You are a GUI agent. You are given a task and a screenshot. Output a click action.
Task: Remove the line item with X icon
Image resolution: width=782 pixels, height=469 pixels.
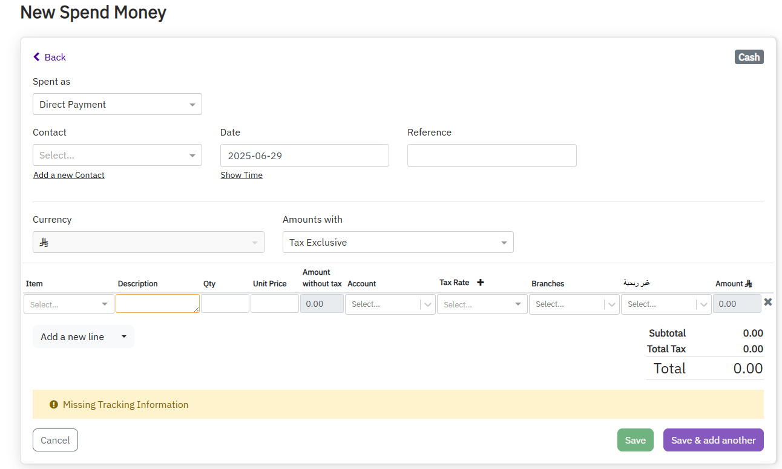pyautogui.click(x=767, y=302)
